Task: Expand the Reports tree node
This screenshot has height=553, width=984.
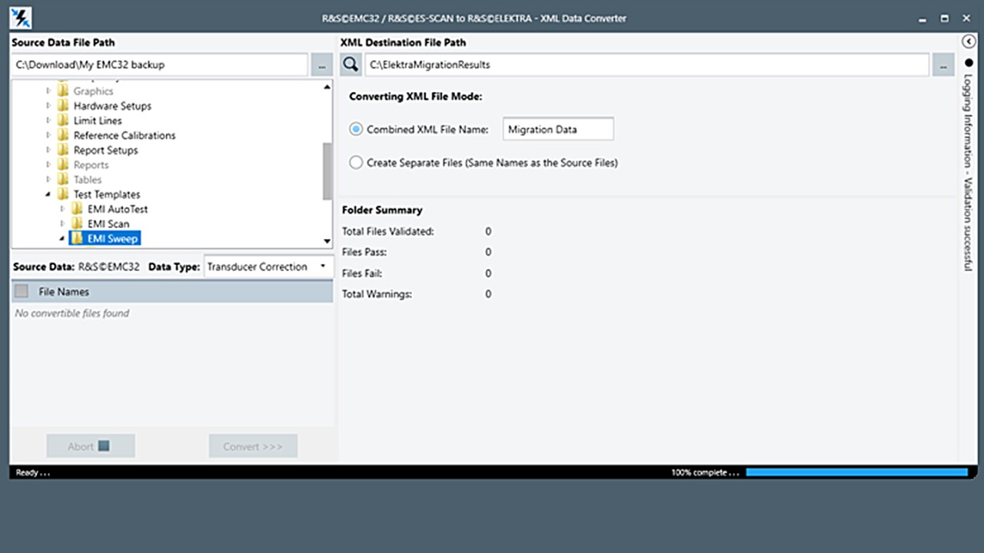Action: click(48, 164)
